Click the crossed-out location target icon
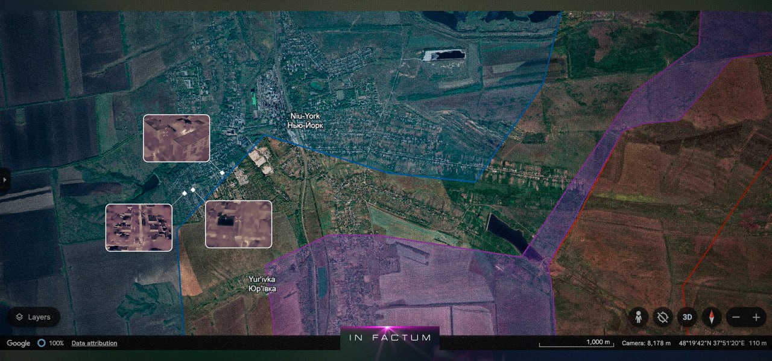This screenshot has height=361, width=772. click(663, 317)
